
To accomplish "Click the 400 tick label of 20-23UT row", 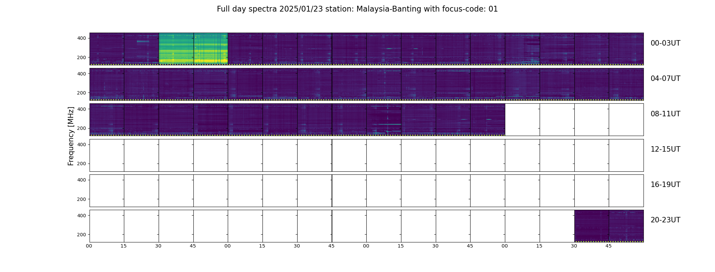I will pos(82,216).
